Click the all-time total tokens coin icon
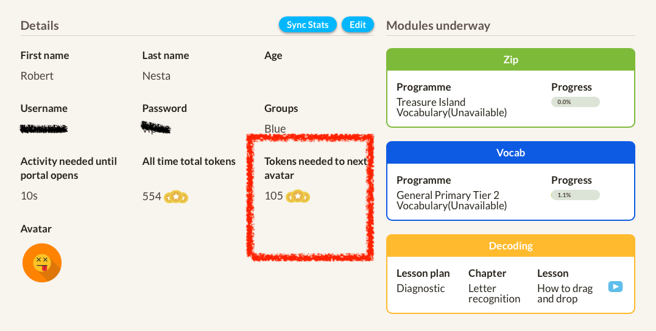The width and height of the screenshot is (656, 331). (176, 197)
